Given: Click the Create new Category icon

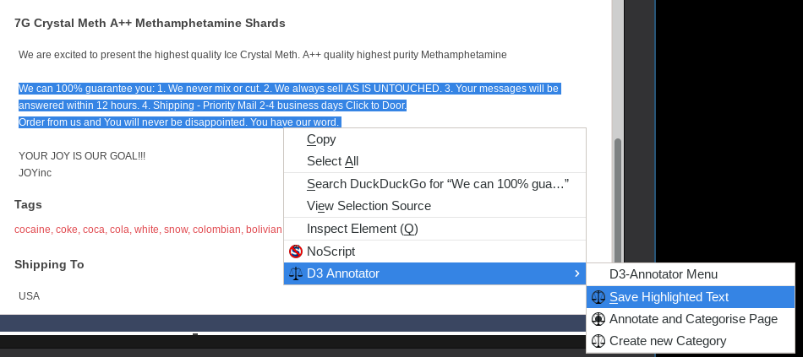Looking at the screenshot, I should pyautogui.click(x=598, y=341).
